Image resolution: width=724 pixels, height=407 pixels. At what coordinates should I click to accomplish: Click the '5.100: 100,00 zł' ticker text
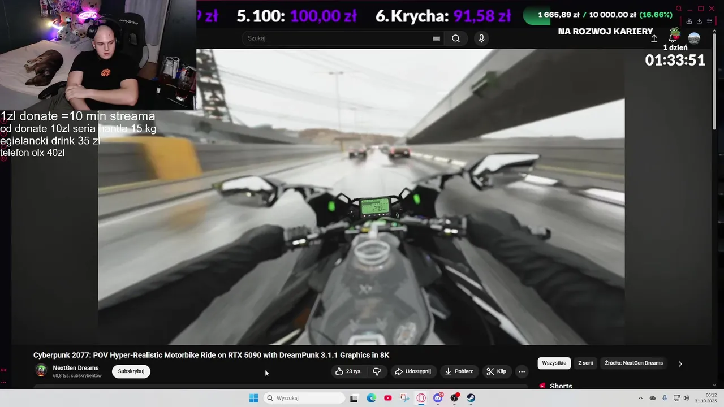(x=297, y=16)
